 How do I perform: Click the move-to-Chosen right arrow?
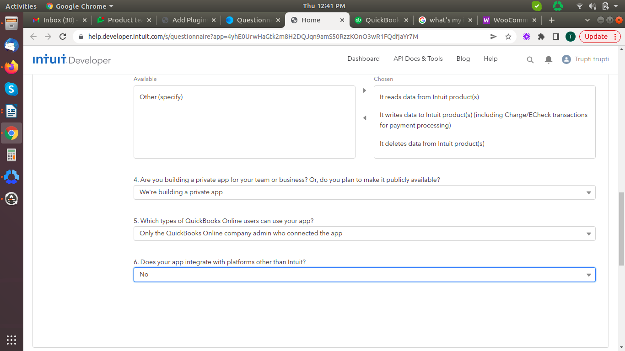click(365, 90)
